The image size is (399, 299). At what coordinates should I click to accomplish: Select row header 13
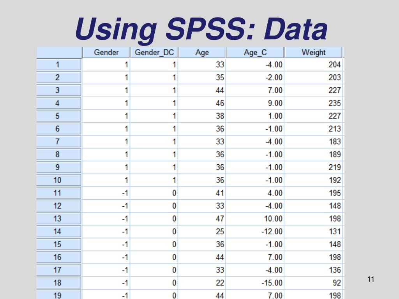pos(59,219)
